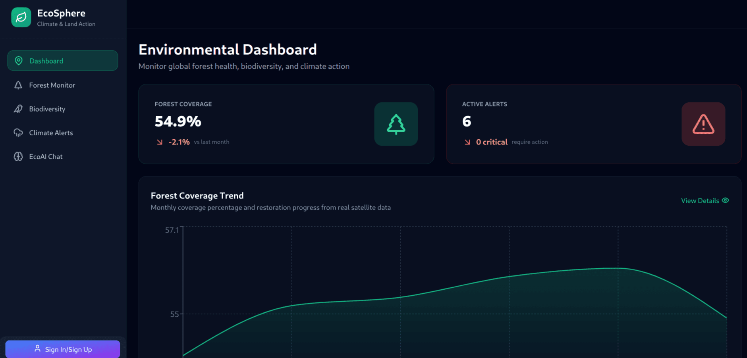Click the user icon in Sign In button
747x358 pixels.
pos(37,348)
